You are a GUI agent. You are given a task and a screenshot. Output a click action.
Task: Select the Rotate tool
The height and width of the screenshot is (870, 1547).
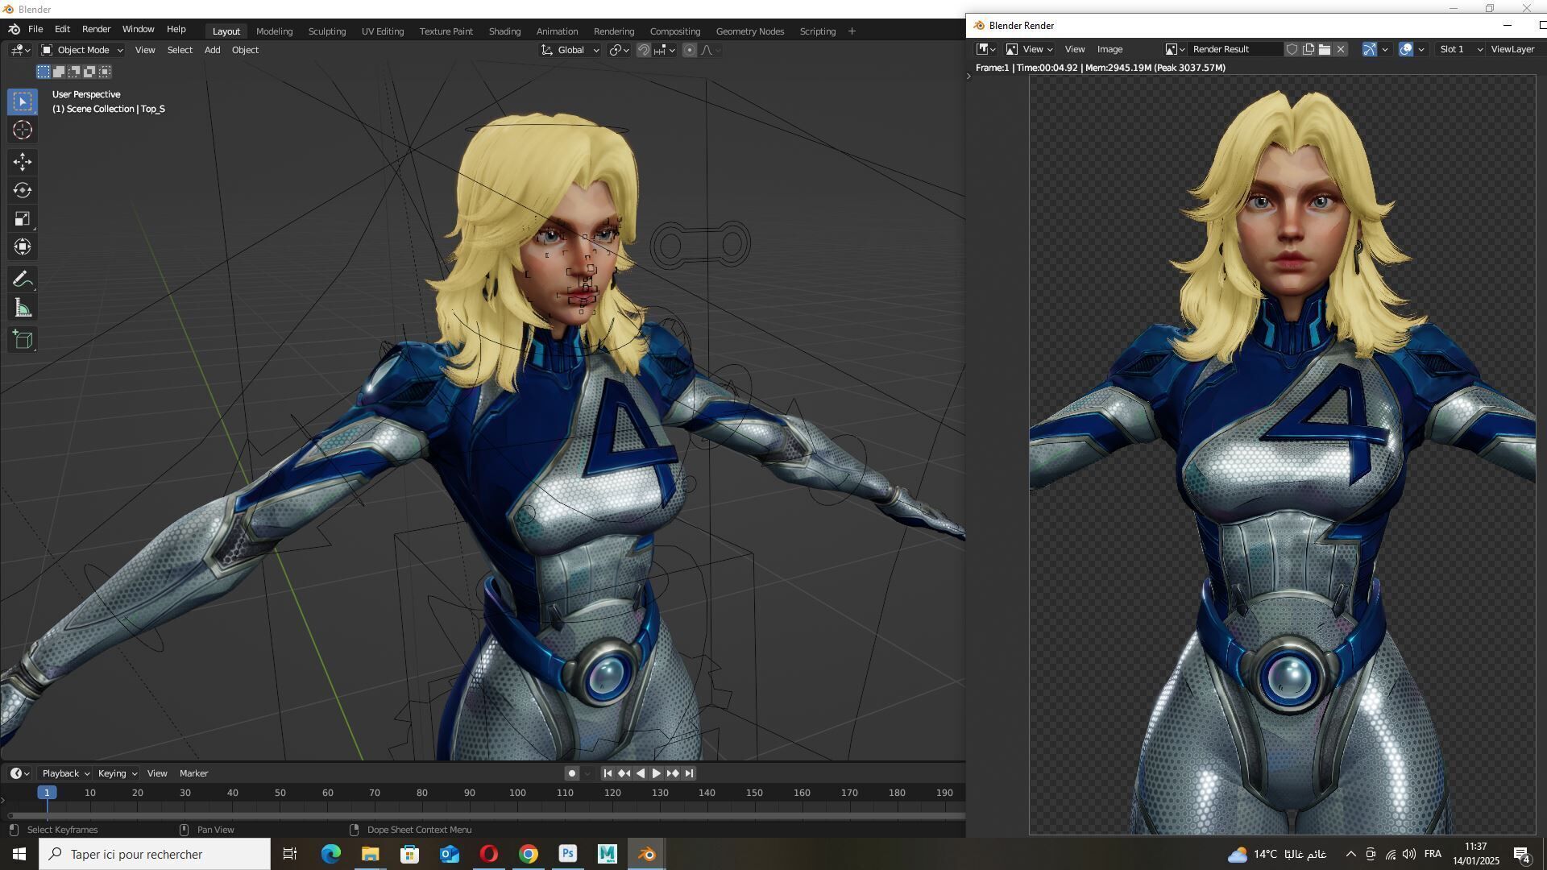tap(23, 191)
